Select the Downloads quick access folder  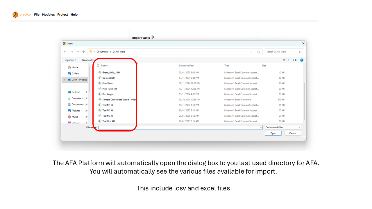click(x=77, y=98)
